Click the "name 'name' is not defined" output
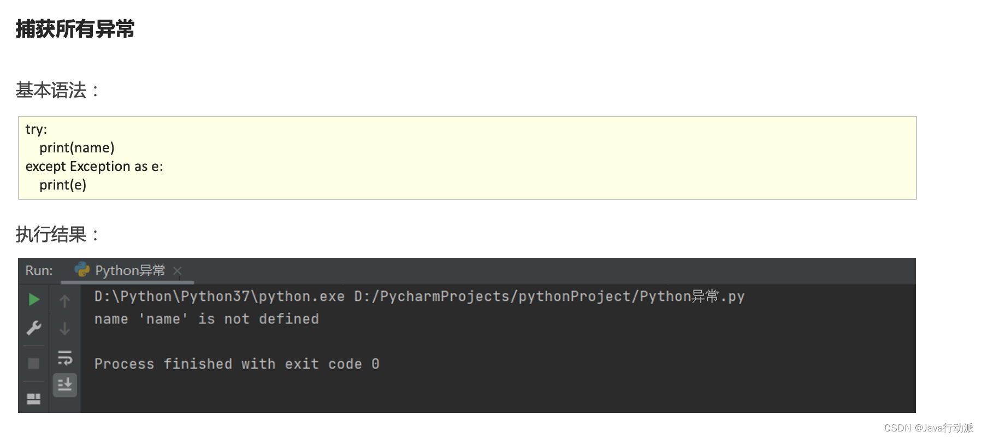 (x=206, y=319)
